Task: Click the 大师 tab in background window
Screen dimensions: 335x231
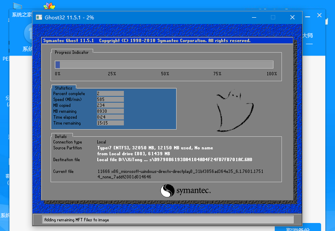Action: tap(308, 36)
